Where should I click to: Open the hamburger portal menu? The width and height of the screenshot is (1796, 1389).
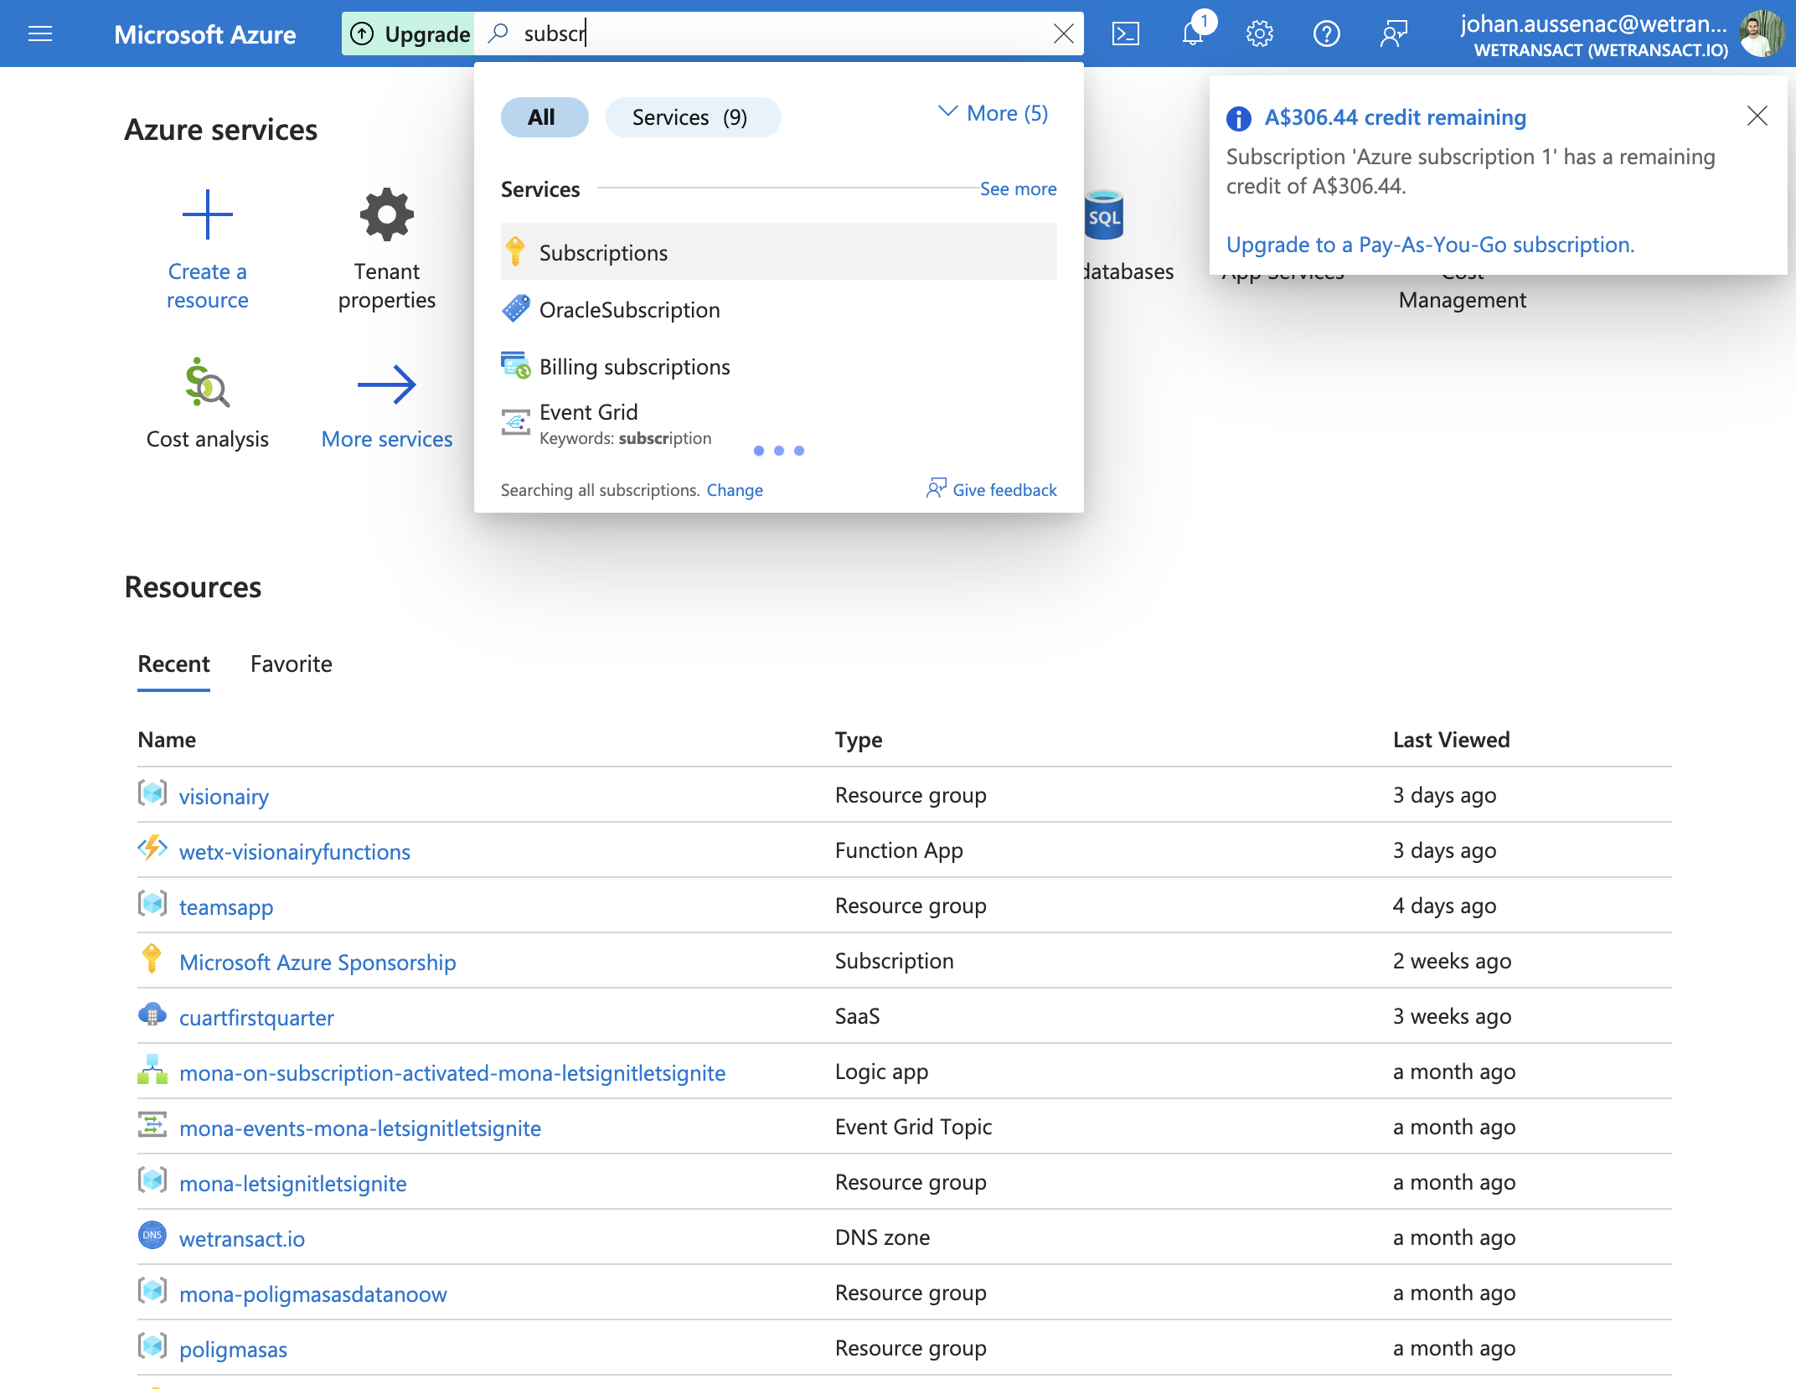click(40, 34)
